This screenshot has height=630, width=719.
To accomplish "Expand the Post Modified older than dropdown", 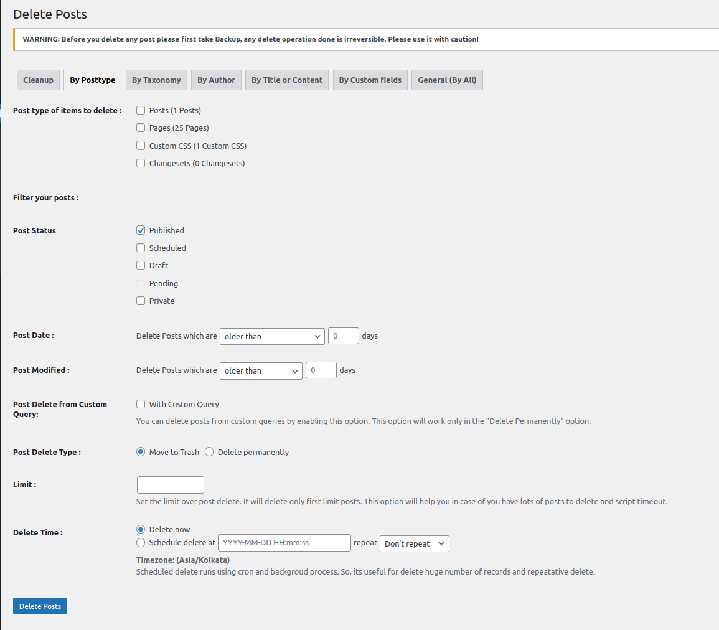I will 261,370.
